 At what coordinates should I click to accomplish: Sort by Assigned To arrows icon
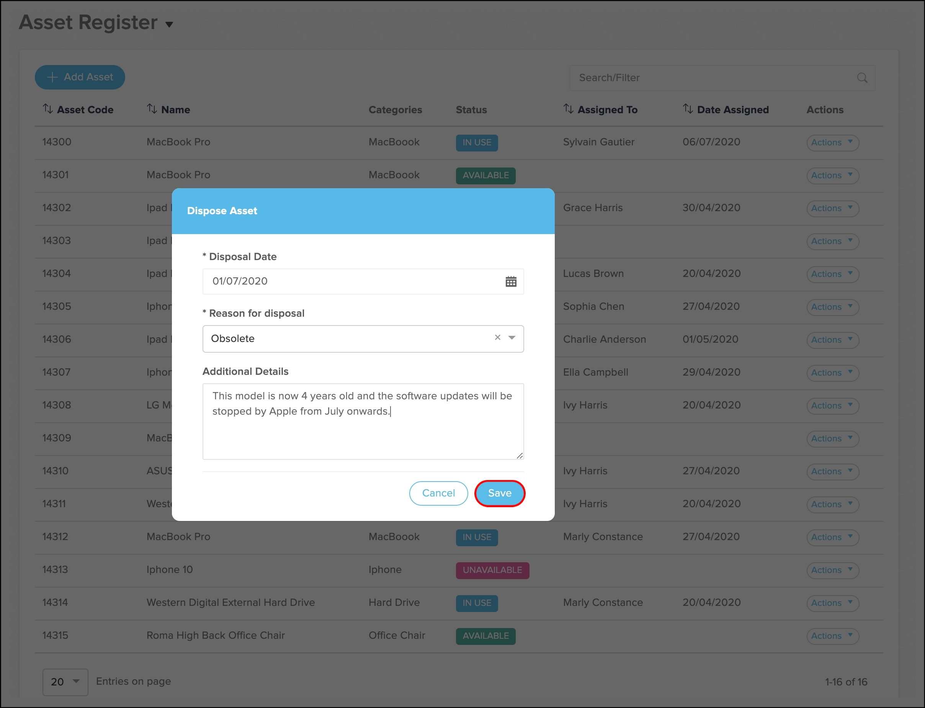568,109
